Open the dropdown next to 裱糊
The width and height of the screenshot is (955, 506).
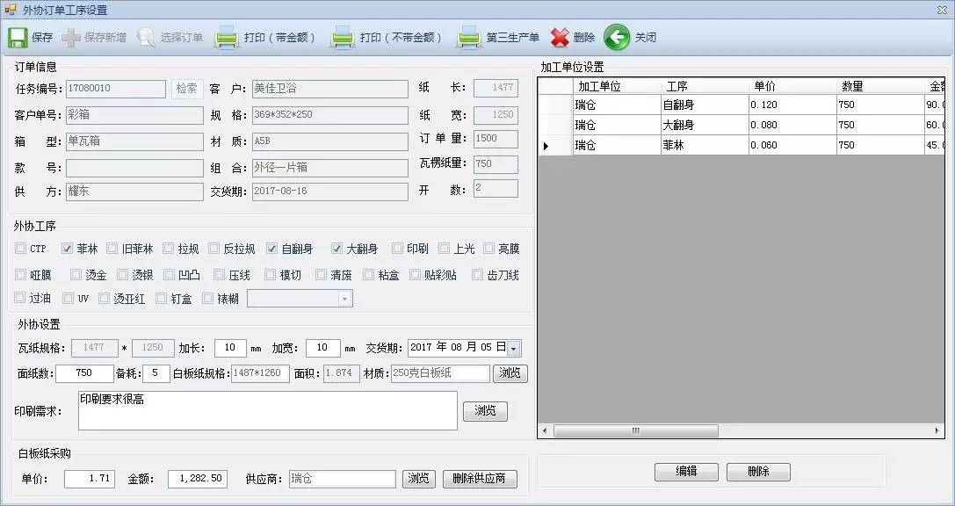click(x=344, y=299)
